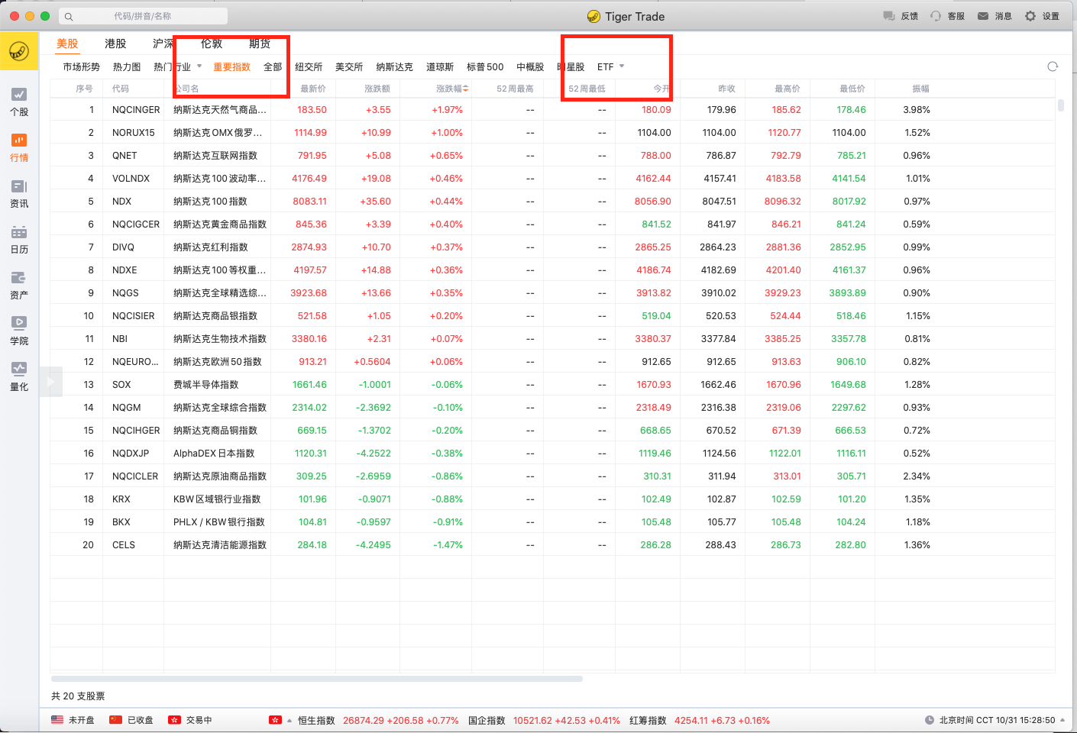Screen dimensions: 1077x733
Task: Show 美交所 listings
Action: [x=349, y=67]
